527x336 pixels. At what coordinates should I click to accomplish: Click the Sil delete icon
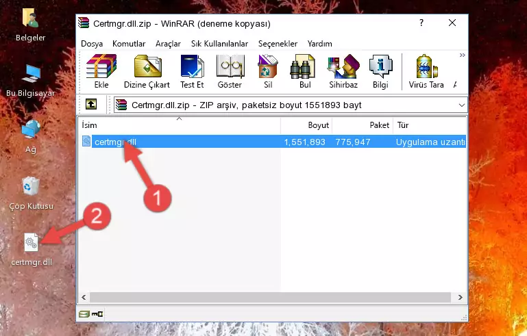268,71
